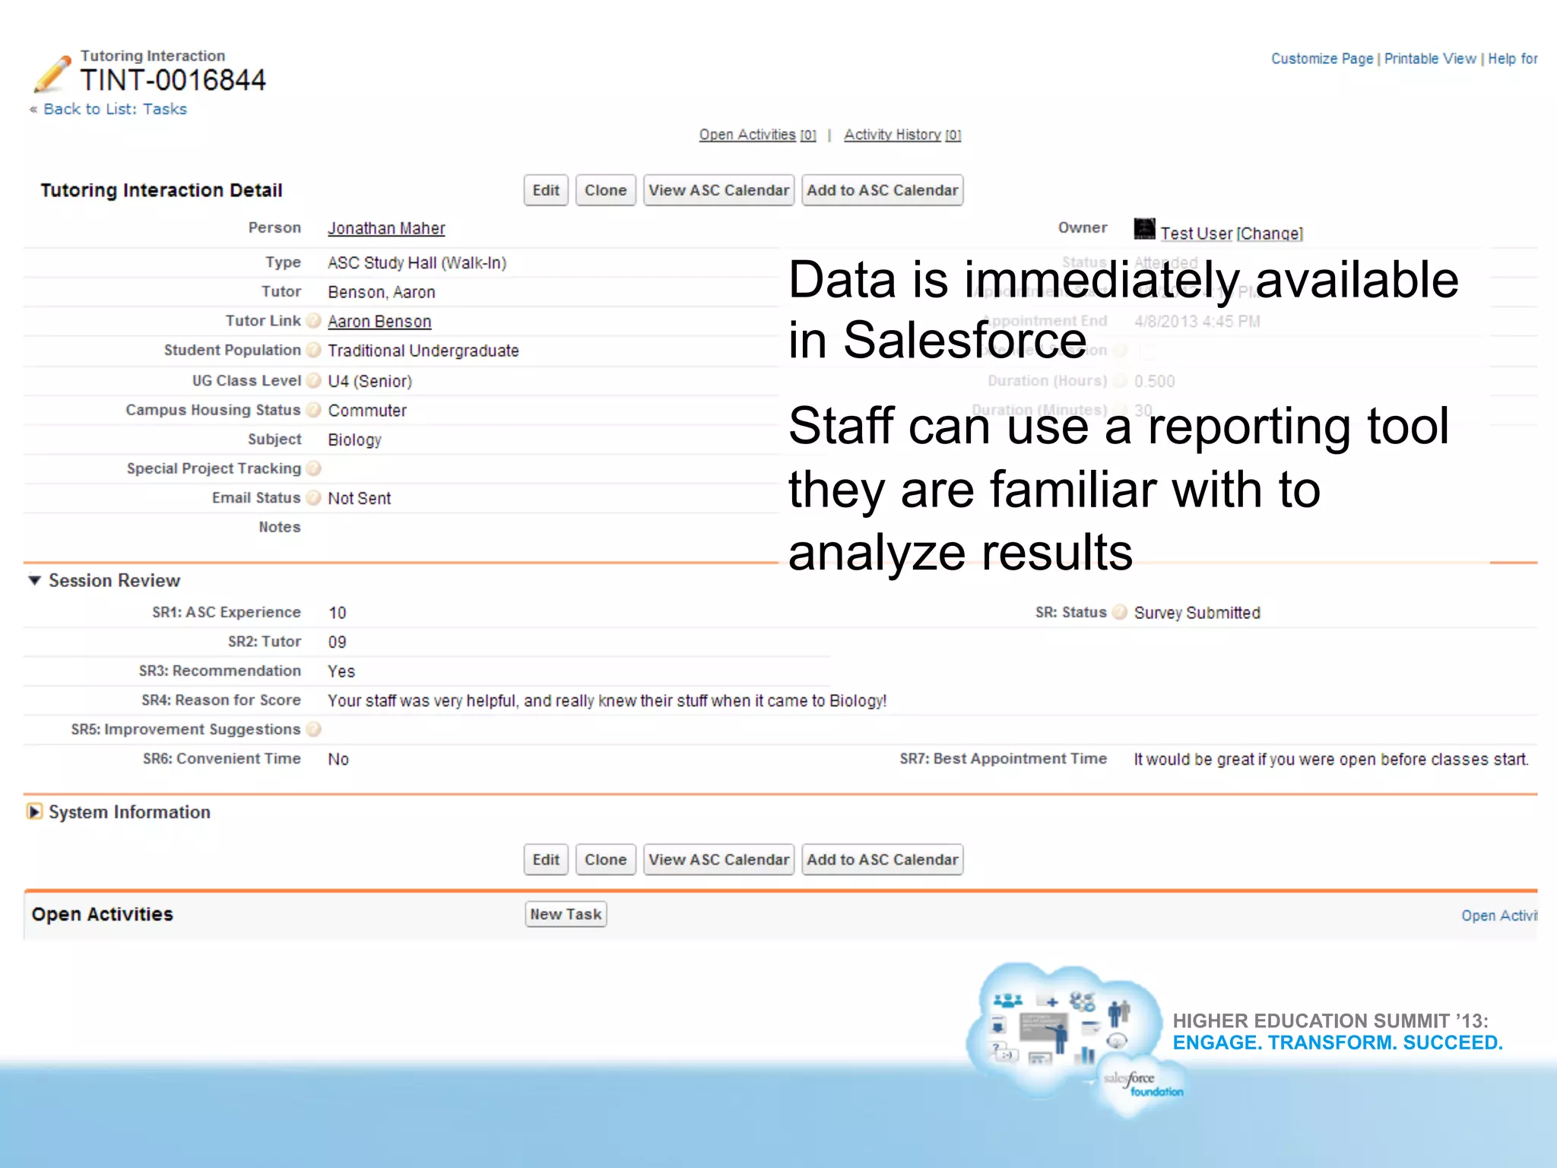
Task: Click Traditional Undergraduate value
Action: pyautogui.click(x=423, y=351)
